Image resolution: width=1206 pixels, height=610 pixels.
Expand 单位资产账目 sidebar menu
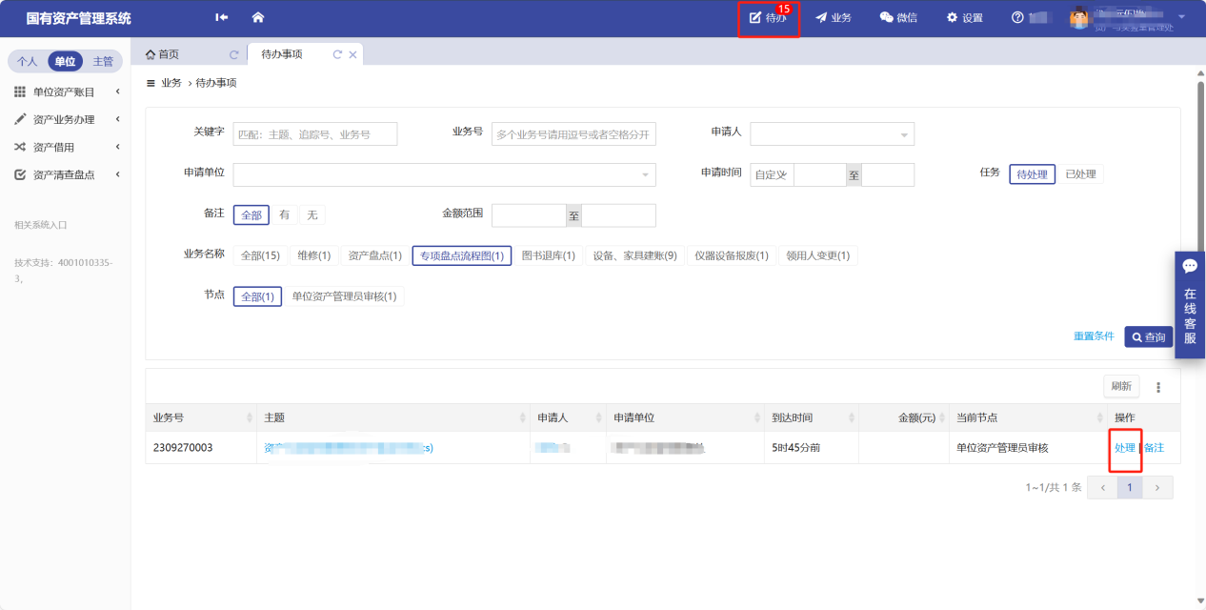coord(64,92)
